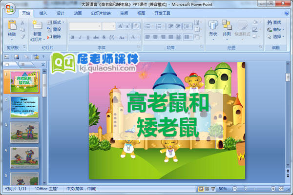Click the Delete (删除) slide button
Screen dimensions: 293x195
coord(55,37)
